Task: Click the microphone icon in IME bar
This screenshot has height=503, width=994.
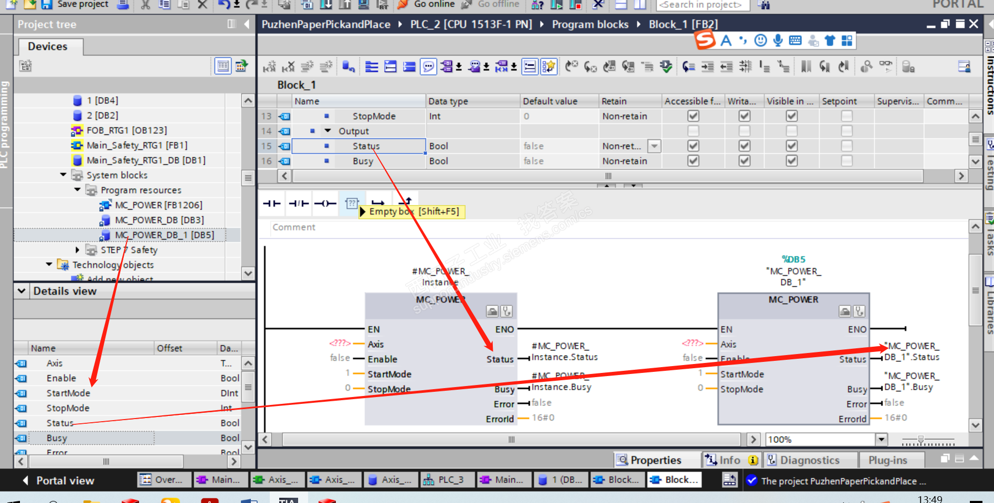Action: [778, 40]
